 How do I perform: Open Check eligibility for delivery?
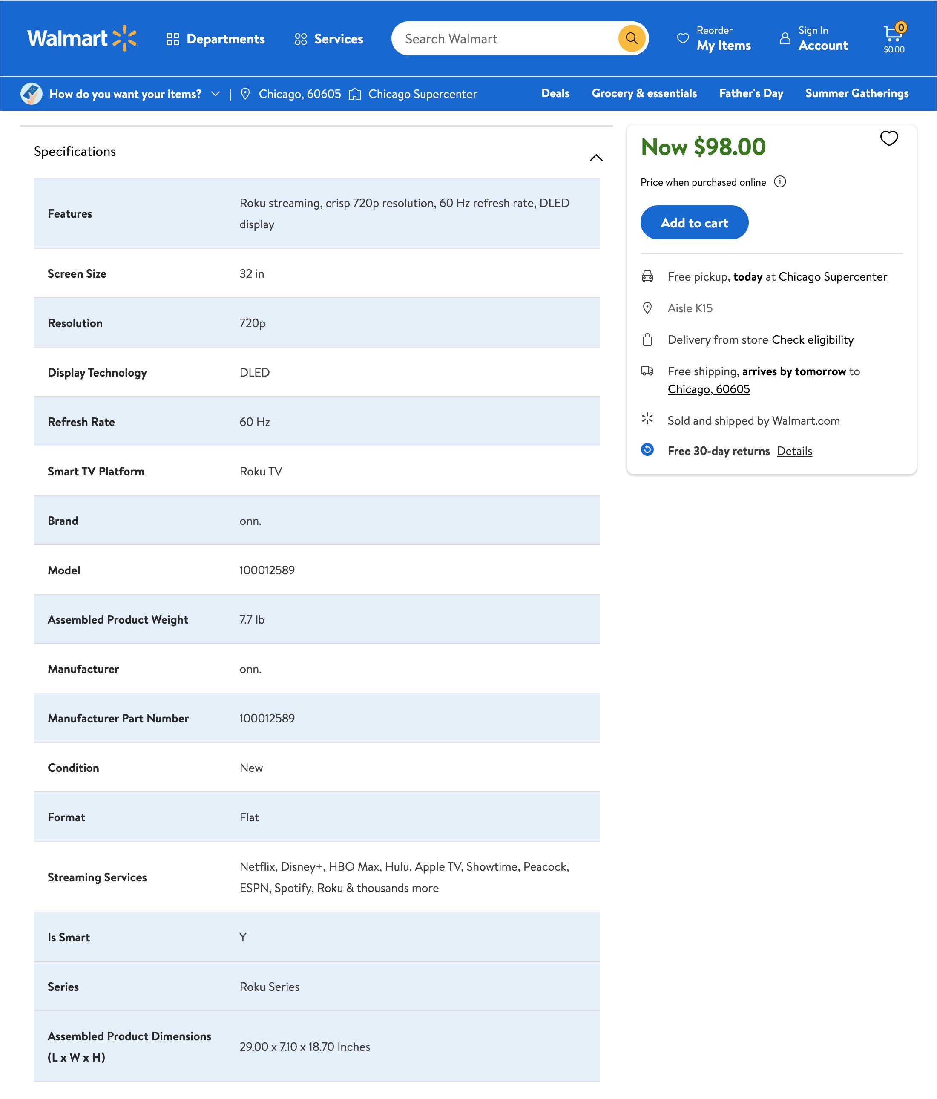[x=813, y=339]
